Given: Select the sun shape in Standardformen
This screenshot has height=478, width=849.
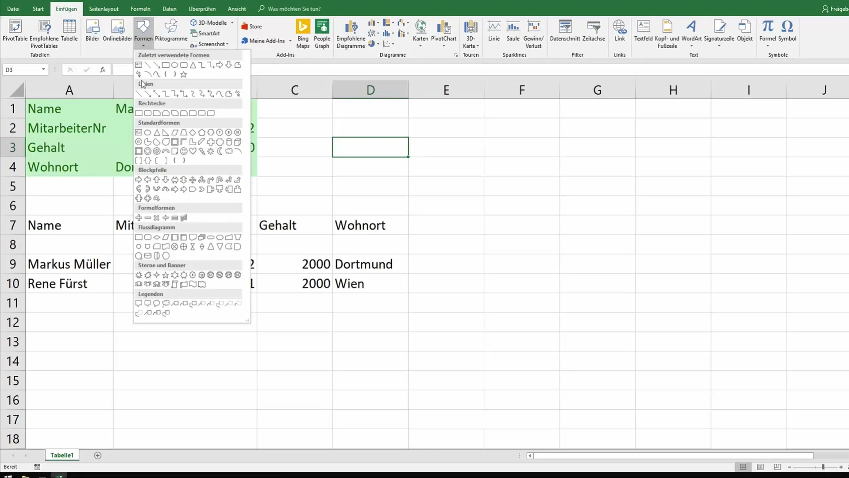Looking at the screenshot, I should tap(211, 151).
